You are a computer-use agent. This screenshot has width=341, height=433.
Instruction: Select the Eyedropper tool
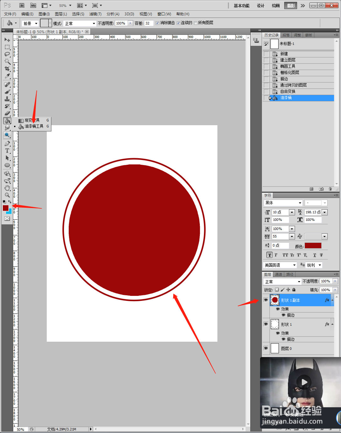tap(7, 76)
